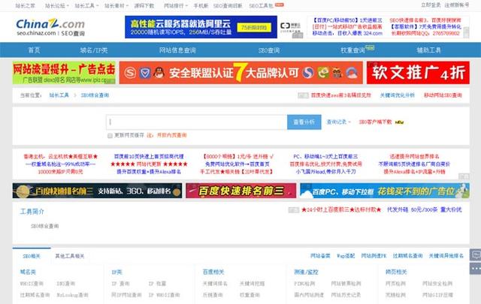Open the blue 百度PC、移动下拉框 banner

[385, 191]
